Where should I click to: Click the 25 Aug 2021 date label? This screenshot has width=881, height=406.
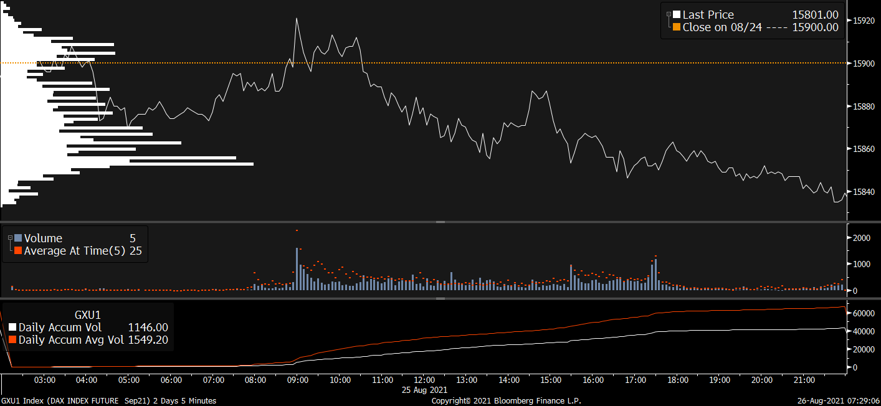pos(426,390)
